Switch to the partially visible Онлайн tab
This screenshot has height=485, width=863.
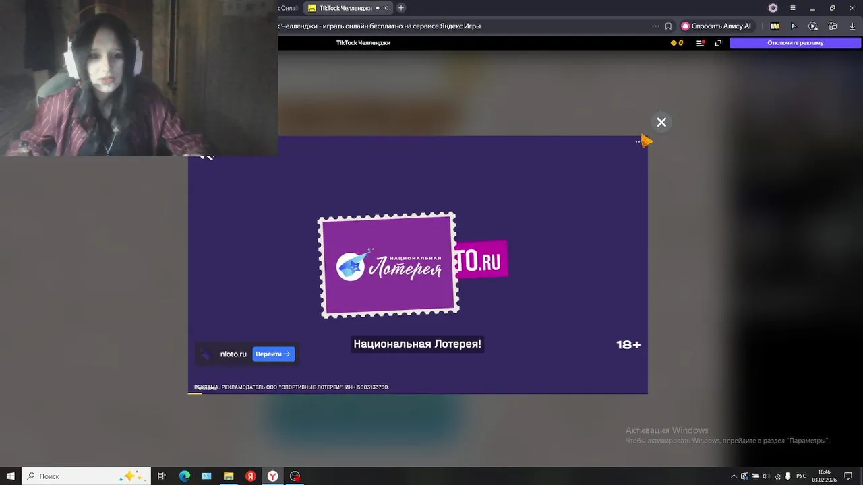pyautogui.click(x=289, y=8)
